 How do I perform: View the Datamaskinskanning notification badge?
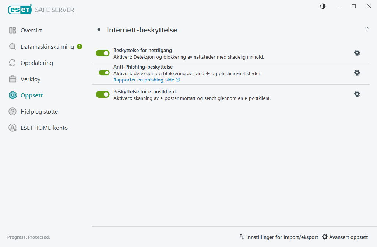79,46
